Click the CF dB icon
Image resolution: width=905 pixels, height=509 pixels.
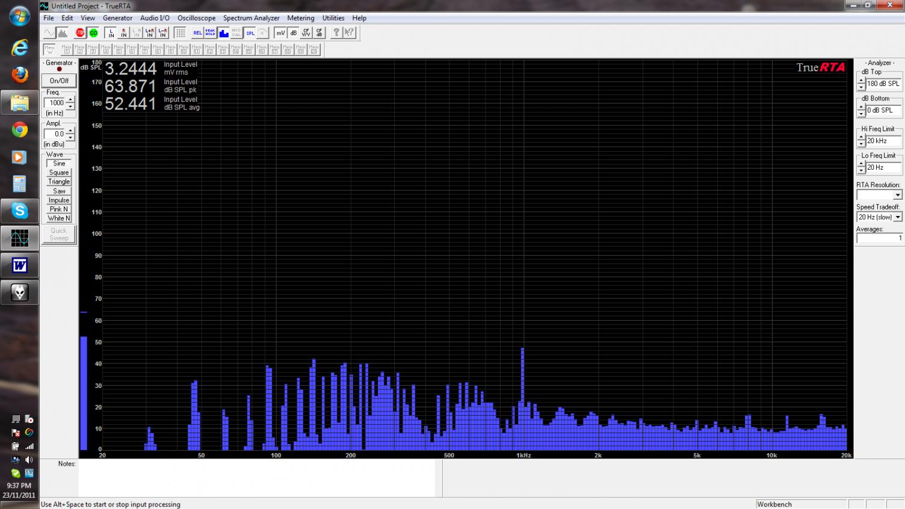[x=319, y=32]
